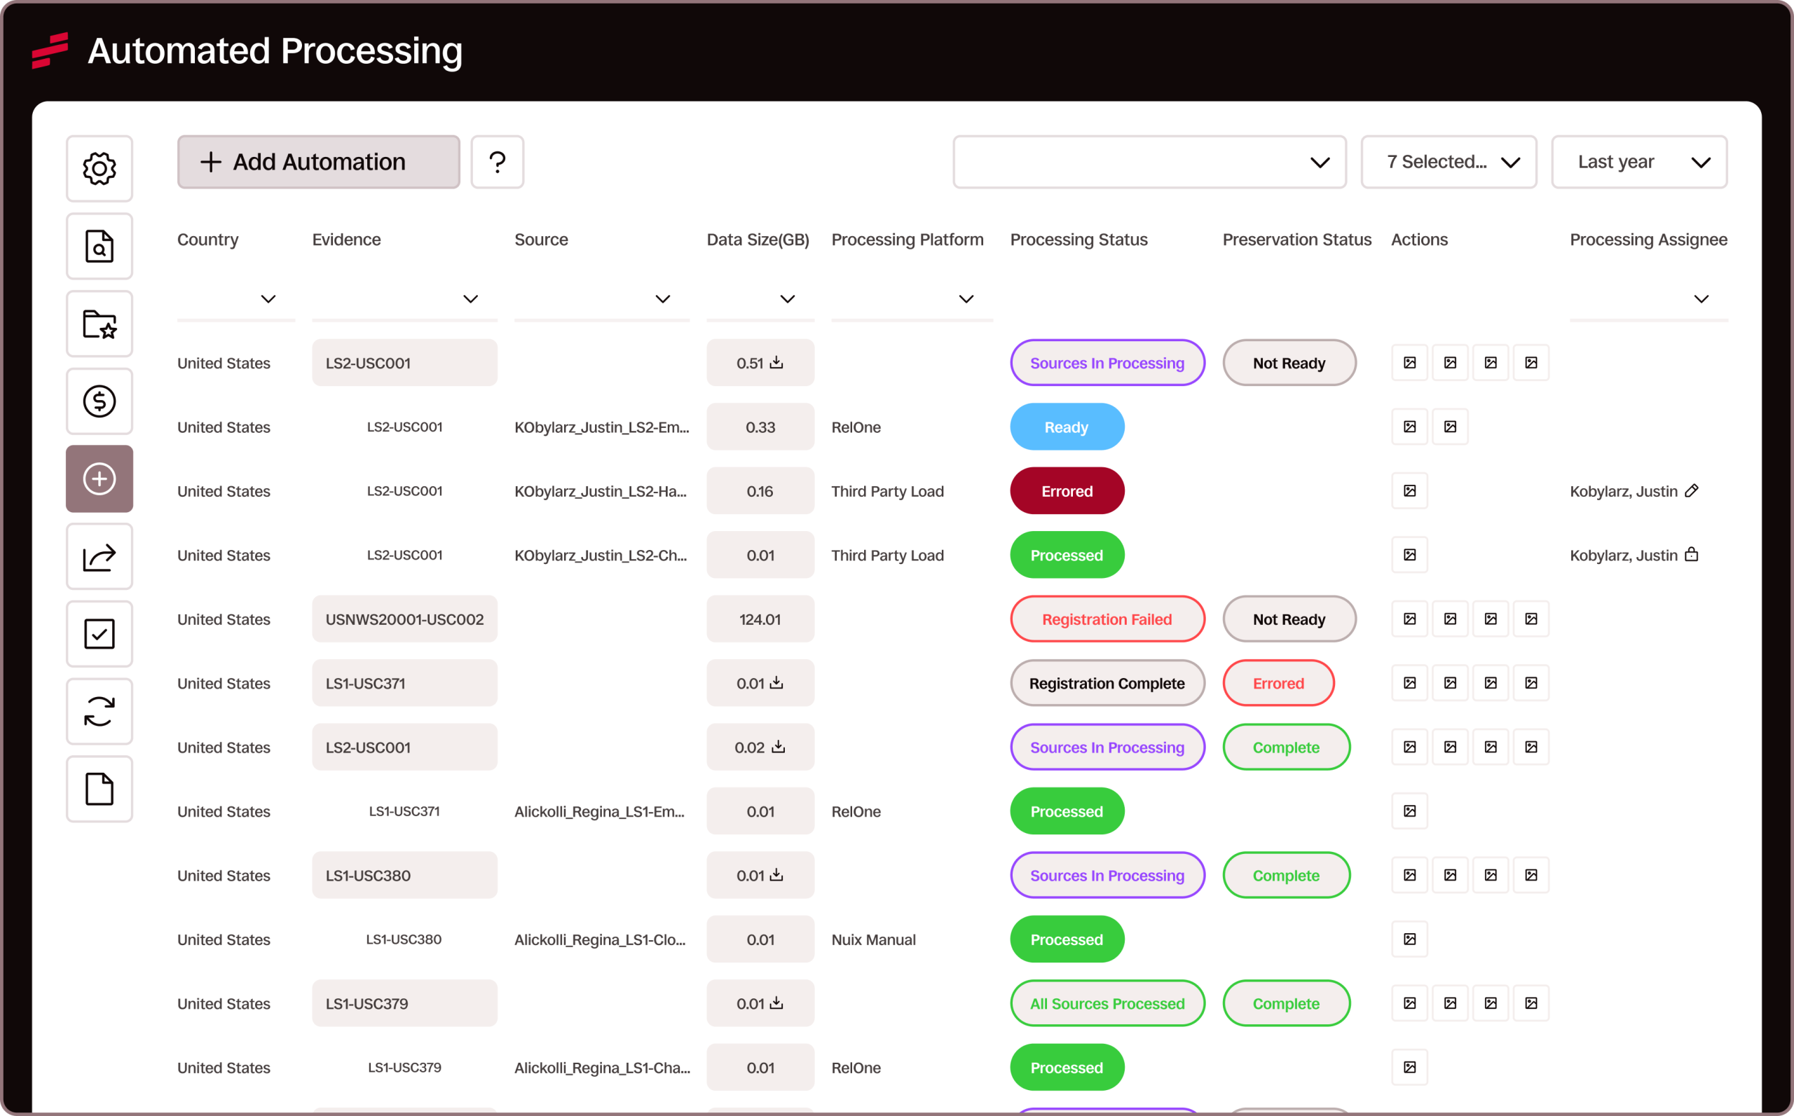Select the share arrow sidebar icon
Viewport: 1794px width, 1116px height.
[99, 556]
